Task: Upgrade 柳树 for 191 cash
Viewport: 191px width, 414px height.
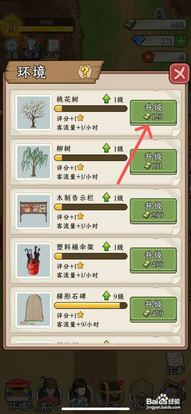Action: point(153,162)
